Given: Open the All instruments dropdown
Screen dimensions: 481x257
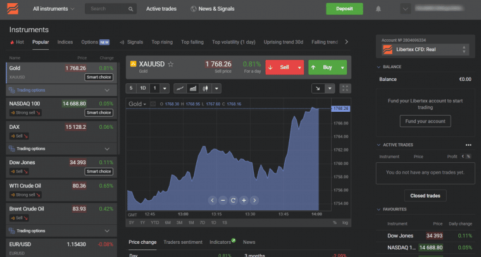Looking at the screenshot, I should (53, 9).
